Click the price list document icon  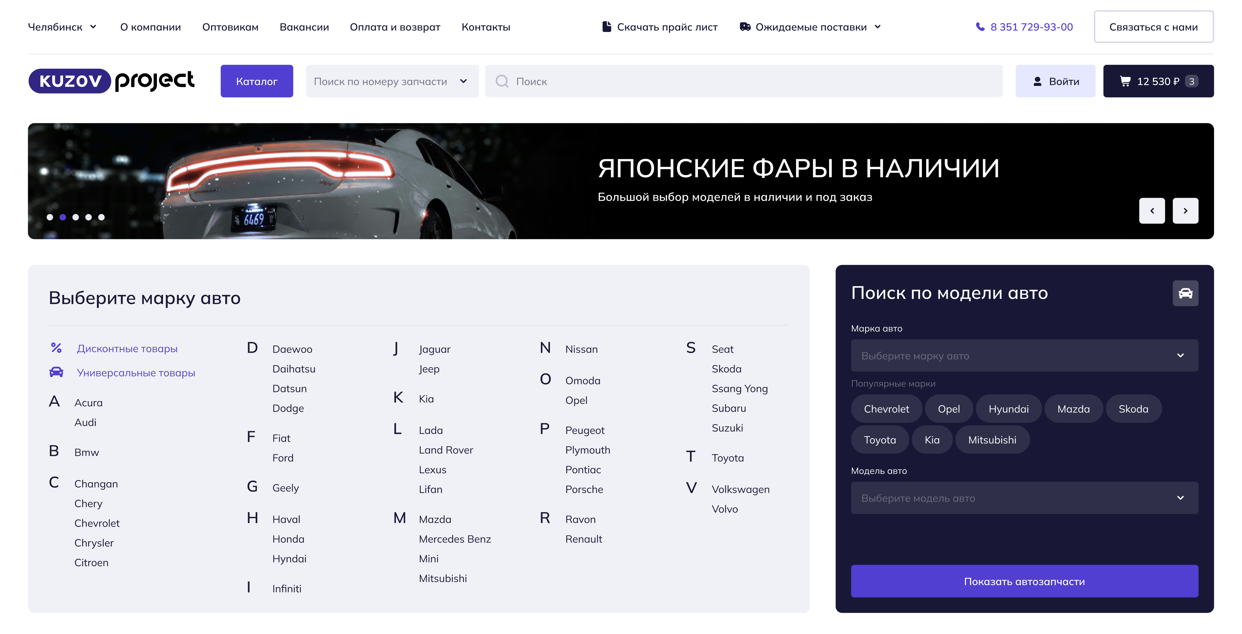(x=606, y=26)
